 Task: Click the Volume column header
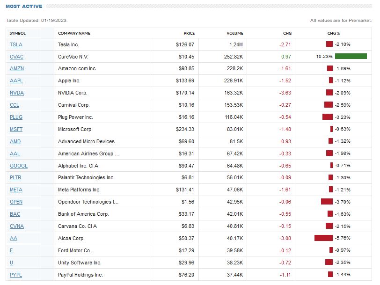tap(235, 33)
